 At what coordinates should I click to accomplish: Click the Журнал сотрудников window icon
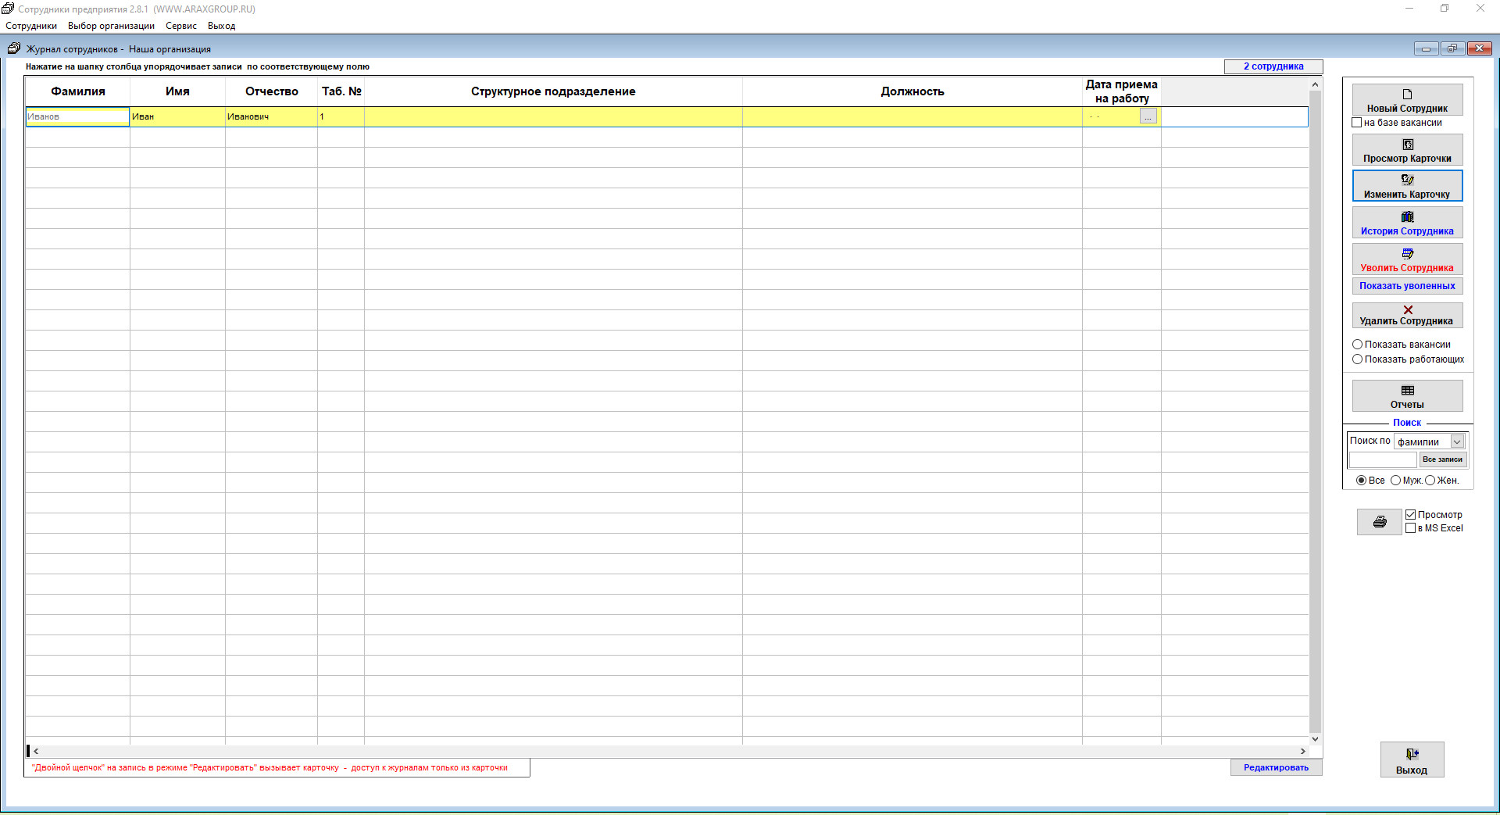[x=13, y=48]
